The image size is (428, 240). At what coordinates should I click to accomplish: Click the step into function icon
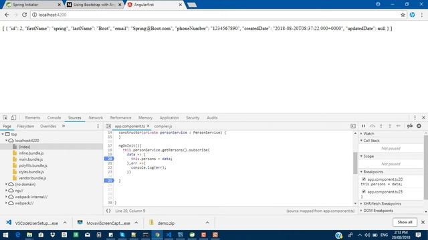[x=381, y=126]
